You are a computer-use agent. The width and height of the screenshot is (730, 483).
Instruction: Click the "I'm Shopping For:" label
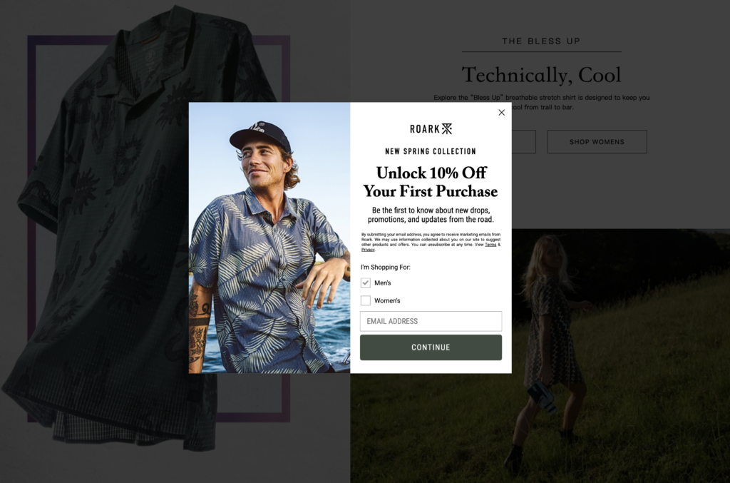386,267
